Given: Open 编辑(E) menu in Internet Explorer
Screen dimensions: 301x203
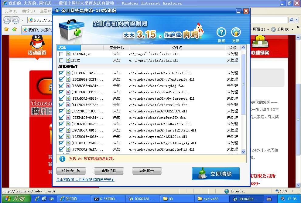Looking at the screenshot, I should coord(29,11).
